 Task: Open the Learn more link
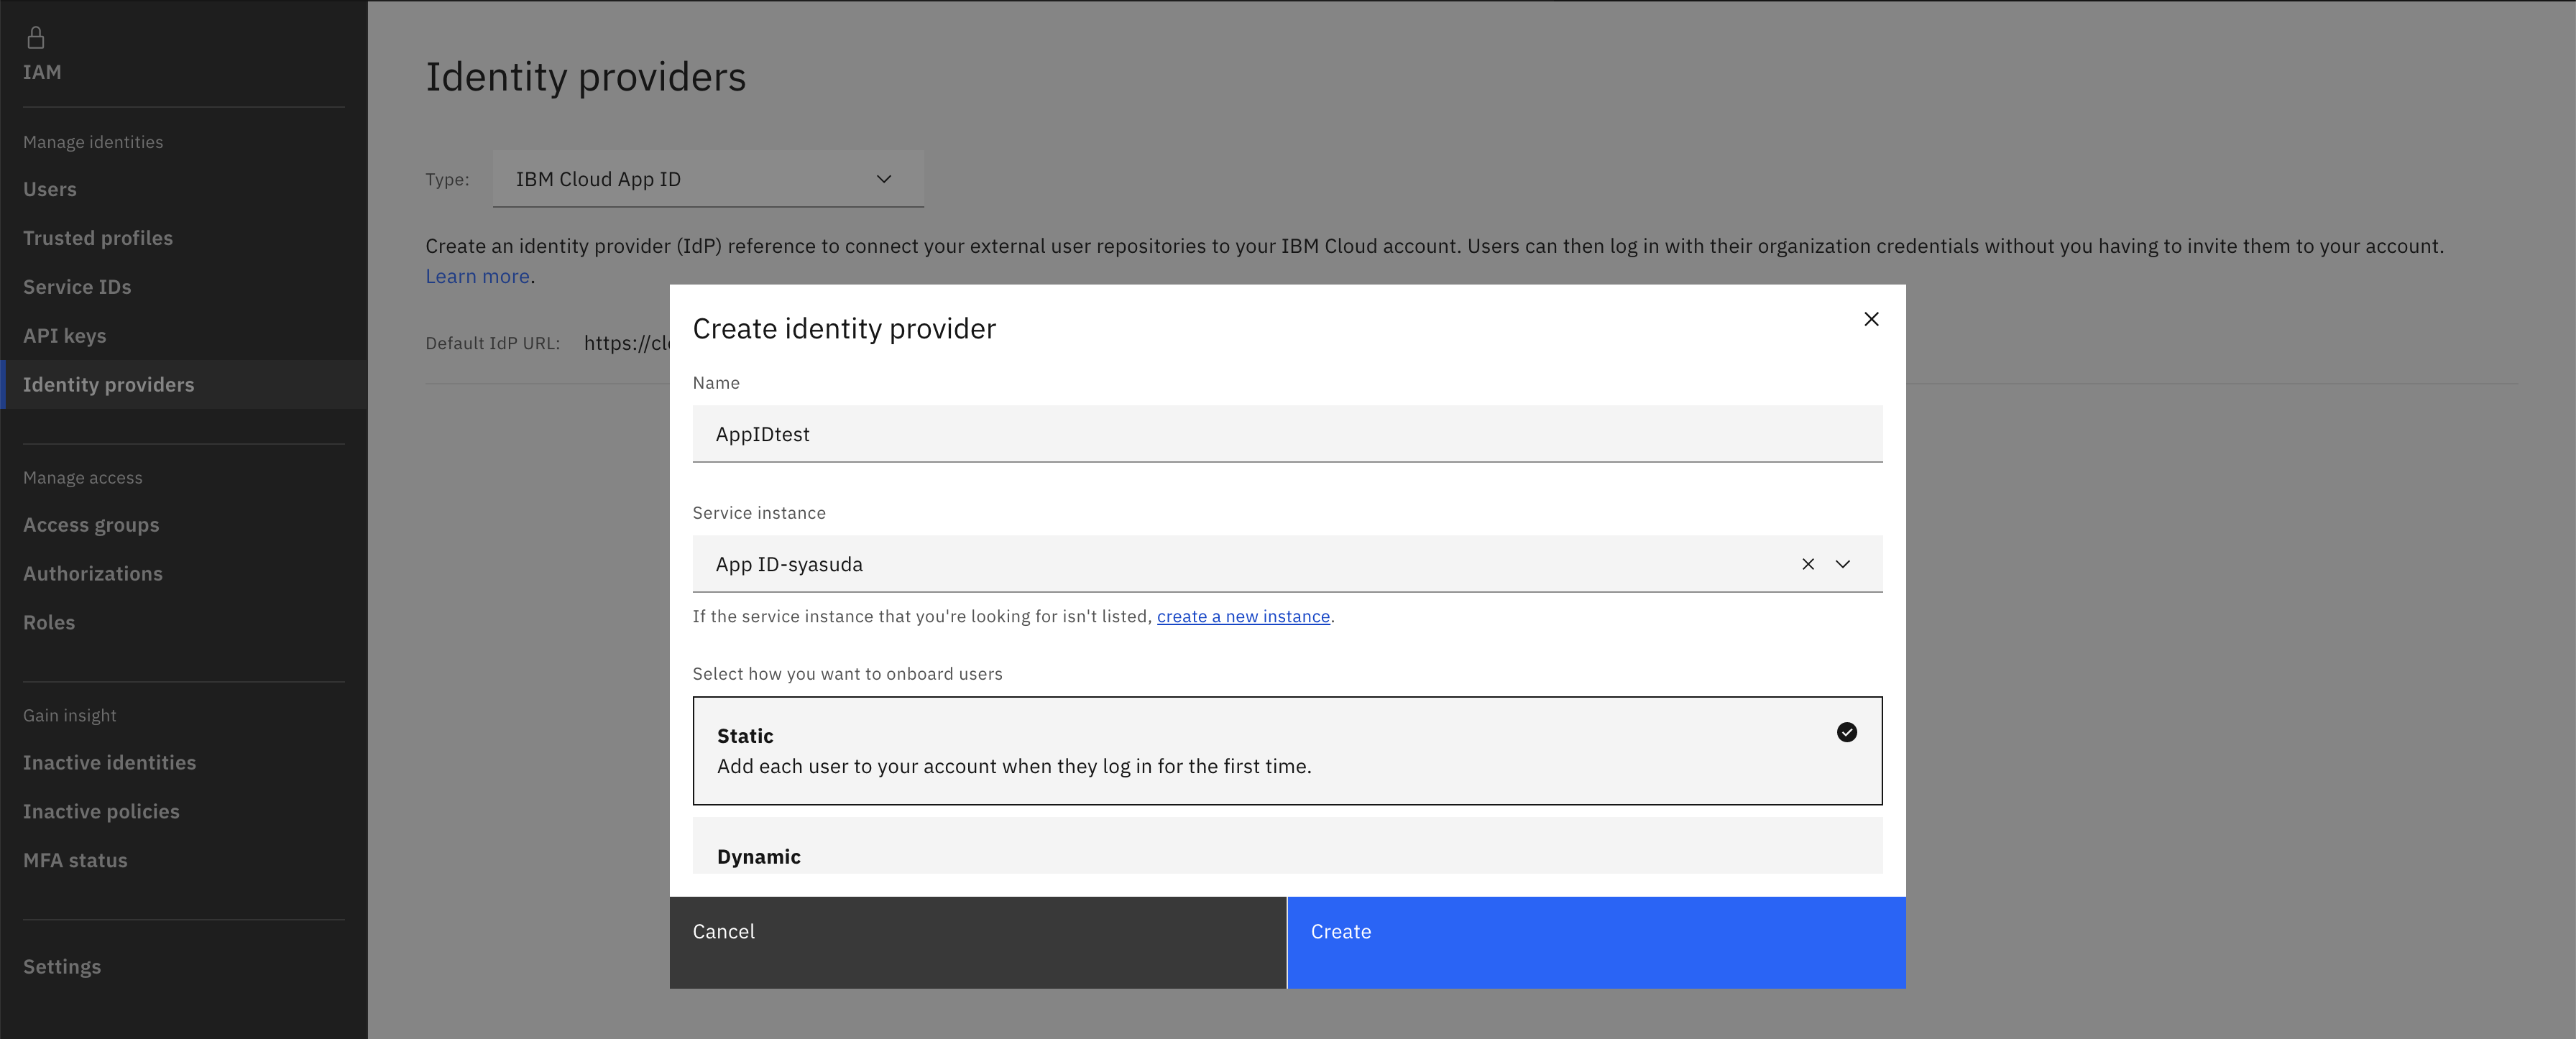(477, 276)
